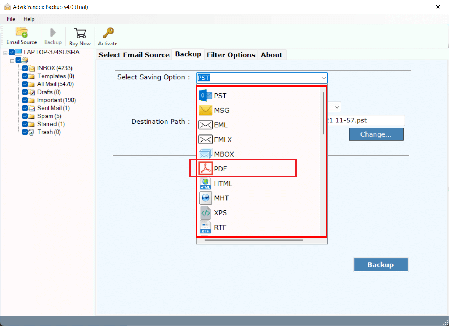The image size is (449, 326).
Task: Select the HTML globe icon
Action: tap(205, 183)
